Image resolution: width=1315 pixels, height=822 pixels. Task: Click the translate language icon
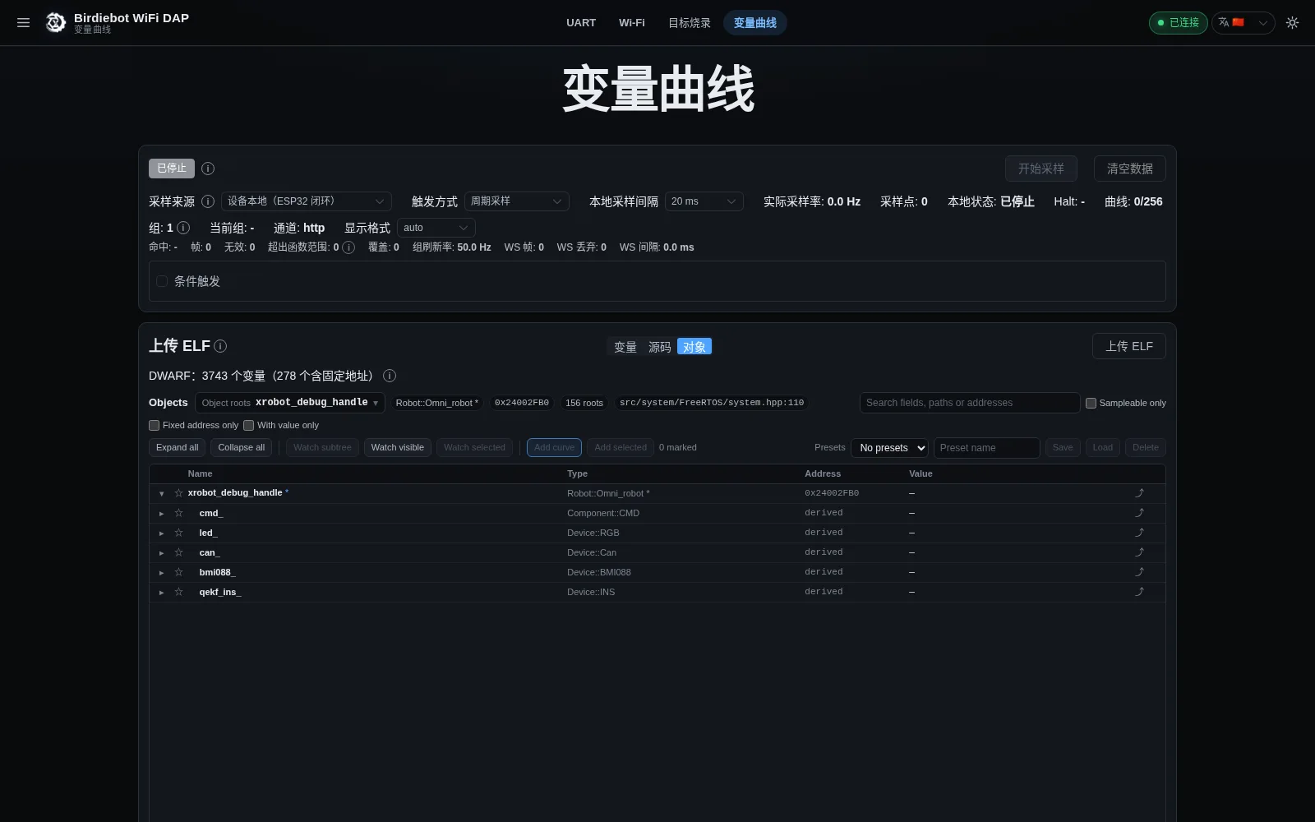click(1224, 22)
